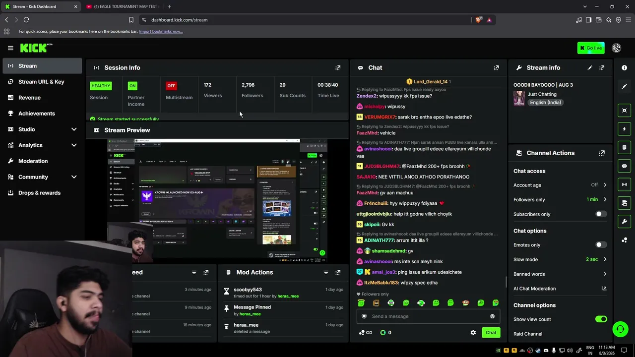Click the green Go live button
This screenshot has width=635, height=357.
click(x=591, y=48)
